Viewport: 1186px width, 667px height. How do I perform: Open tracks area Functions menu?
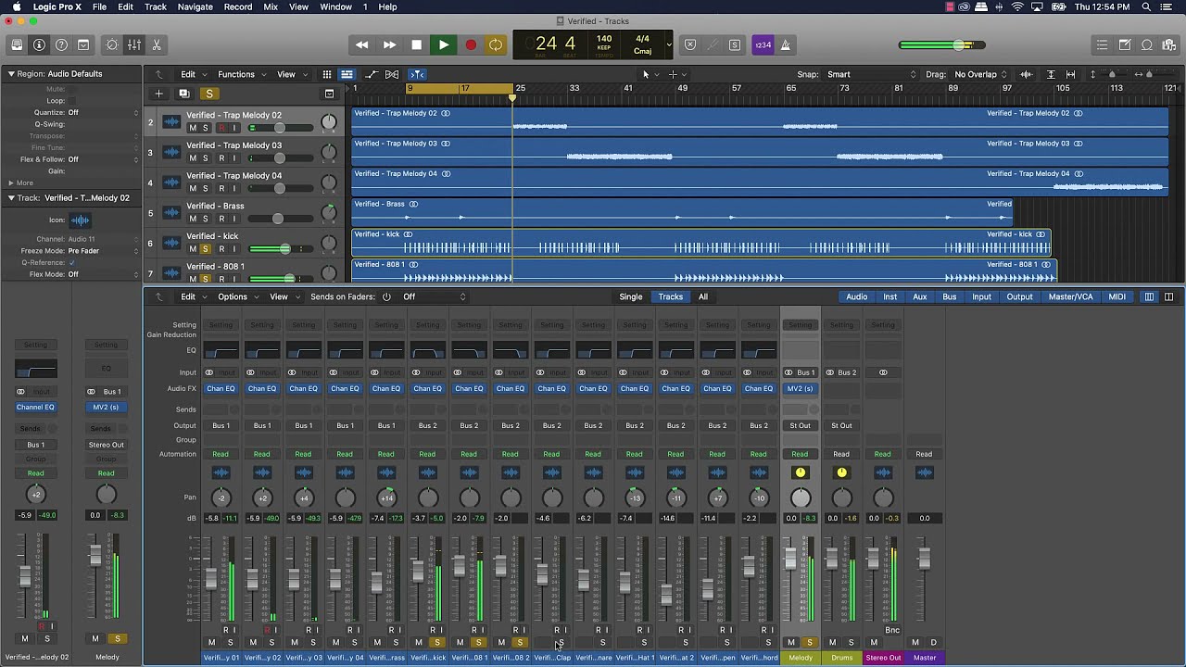[x=241, y=74]
